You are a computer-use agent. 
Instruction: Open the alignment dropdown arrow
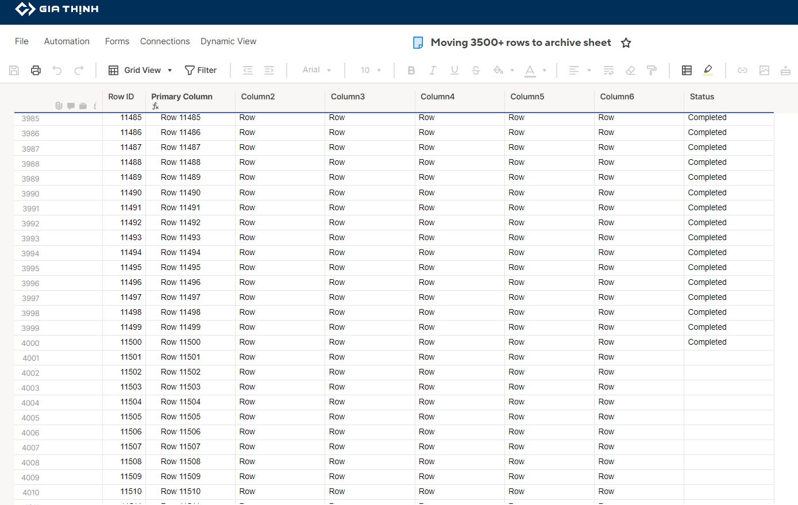589,71
